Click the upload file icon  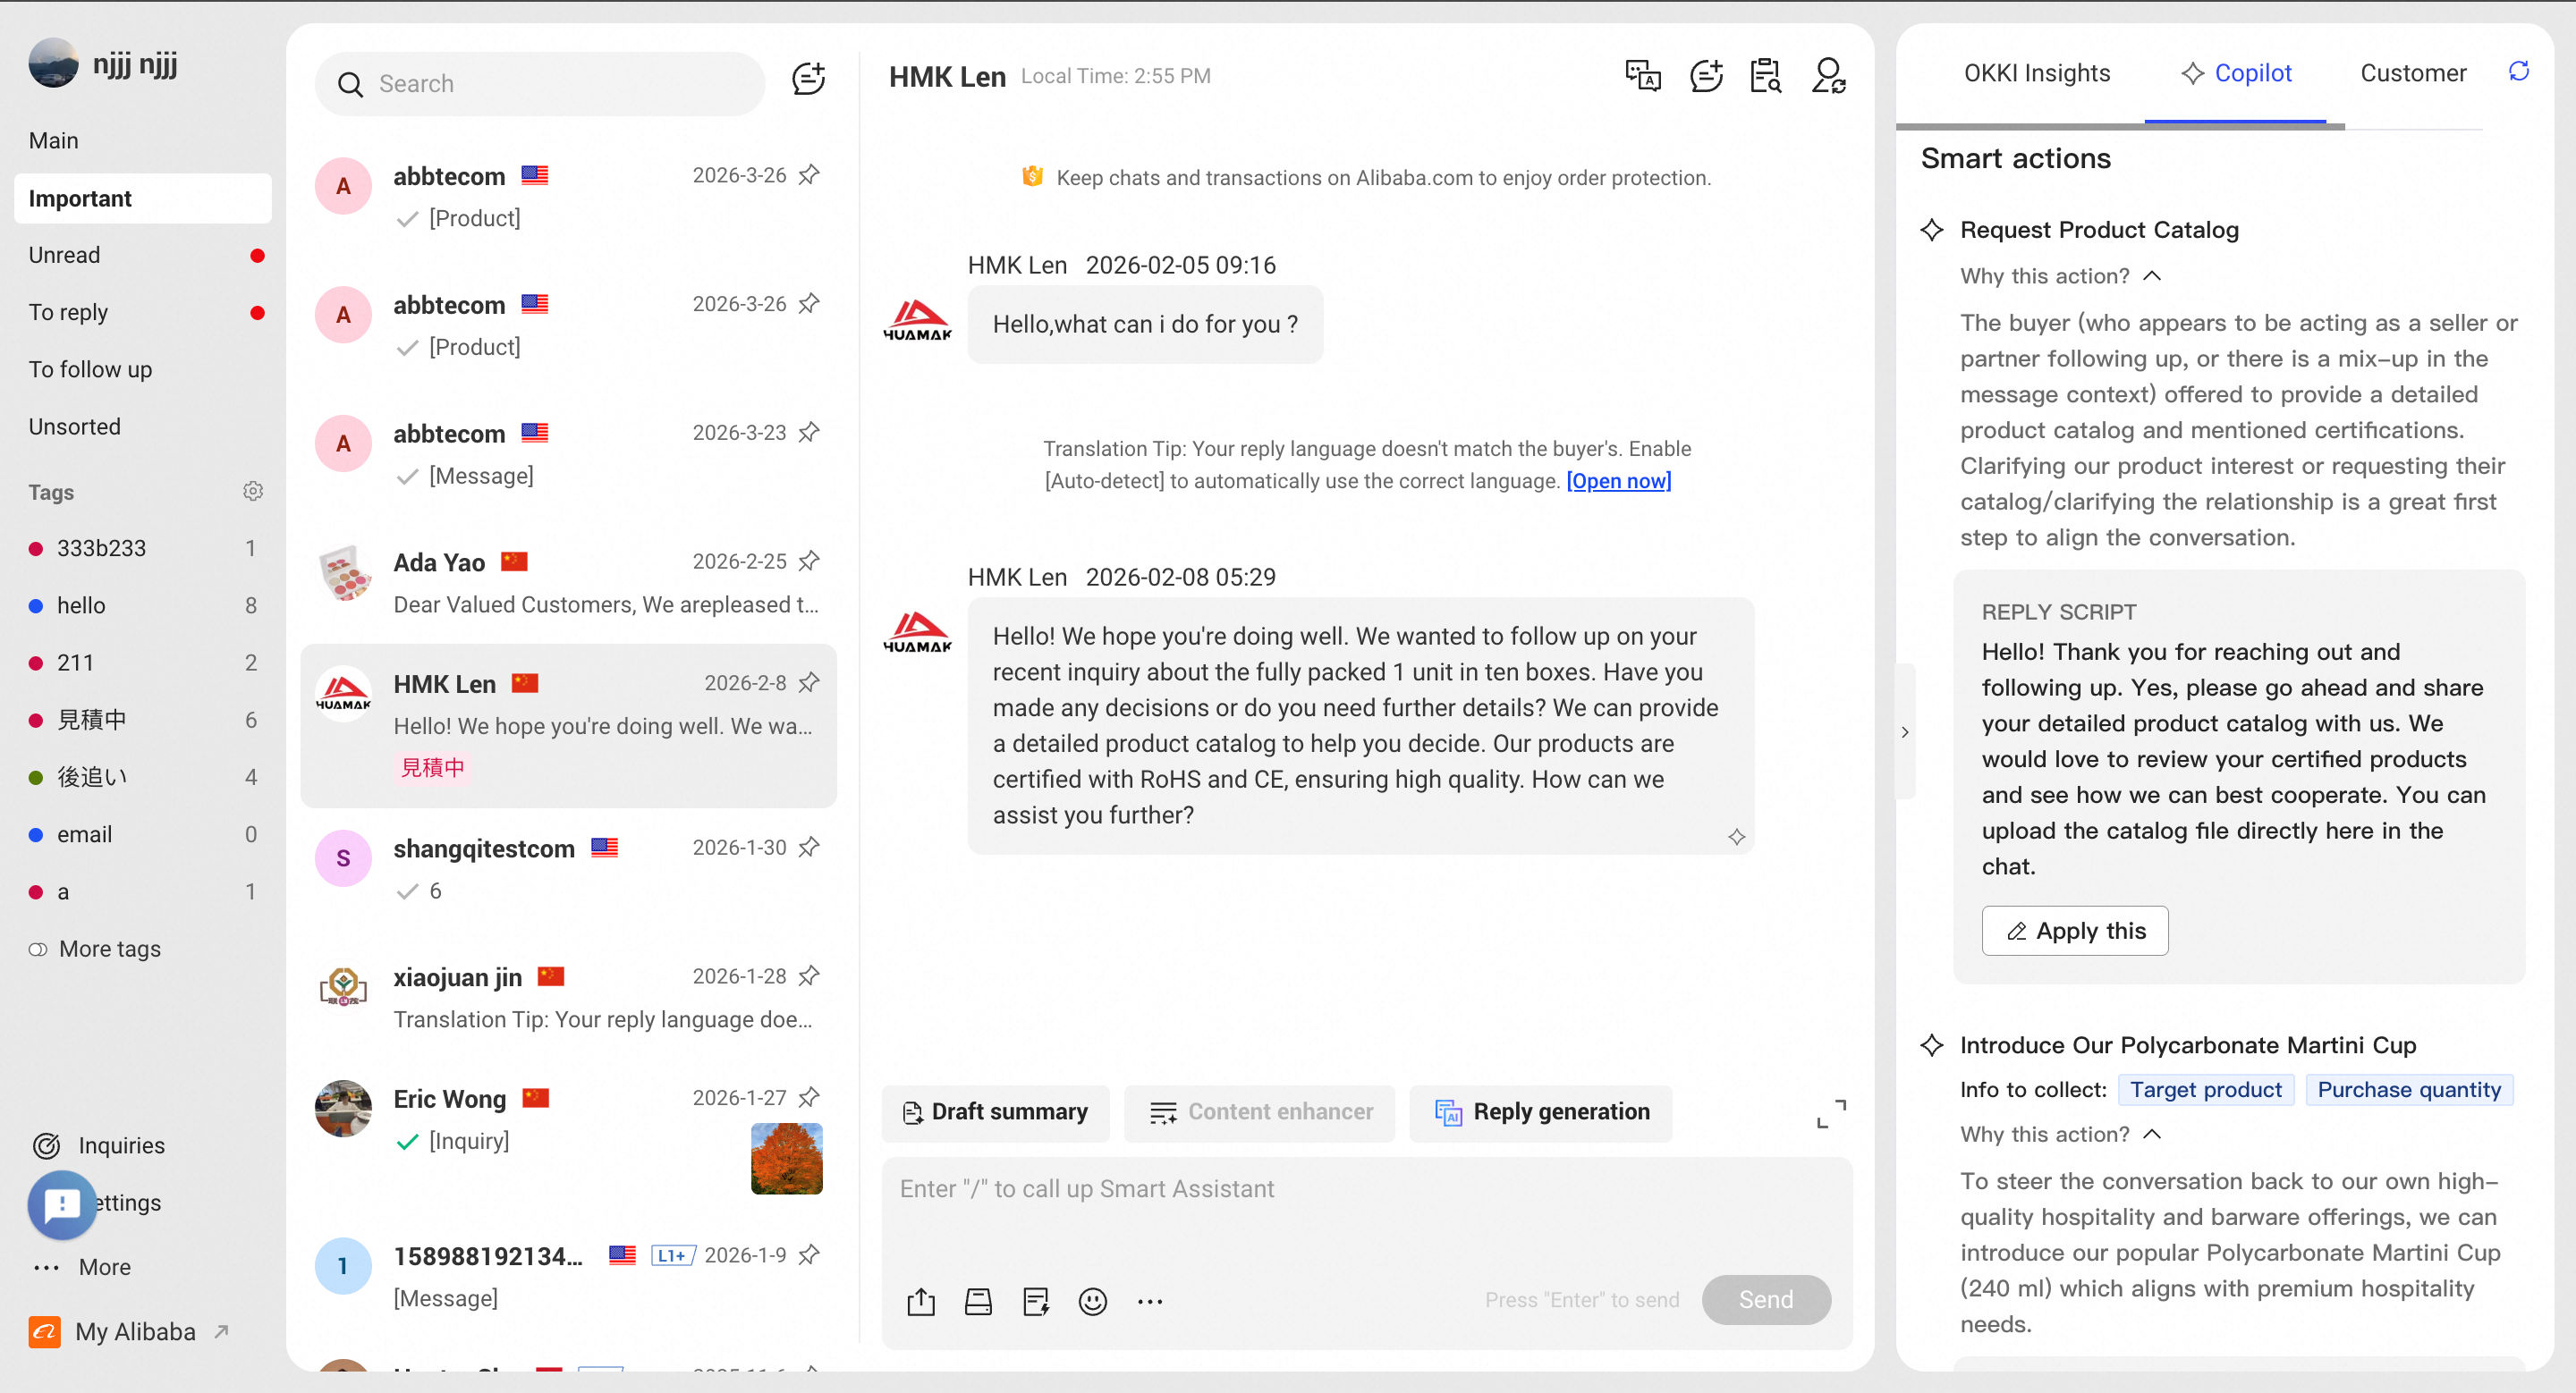click(921, 1301)
